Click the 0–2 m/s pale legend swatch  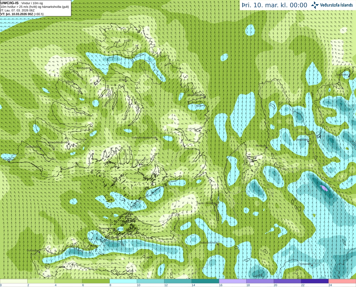tap(14, 281)
